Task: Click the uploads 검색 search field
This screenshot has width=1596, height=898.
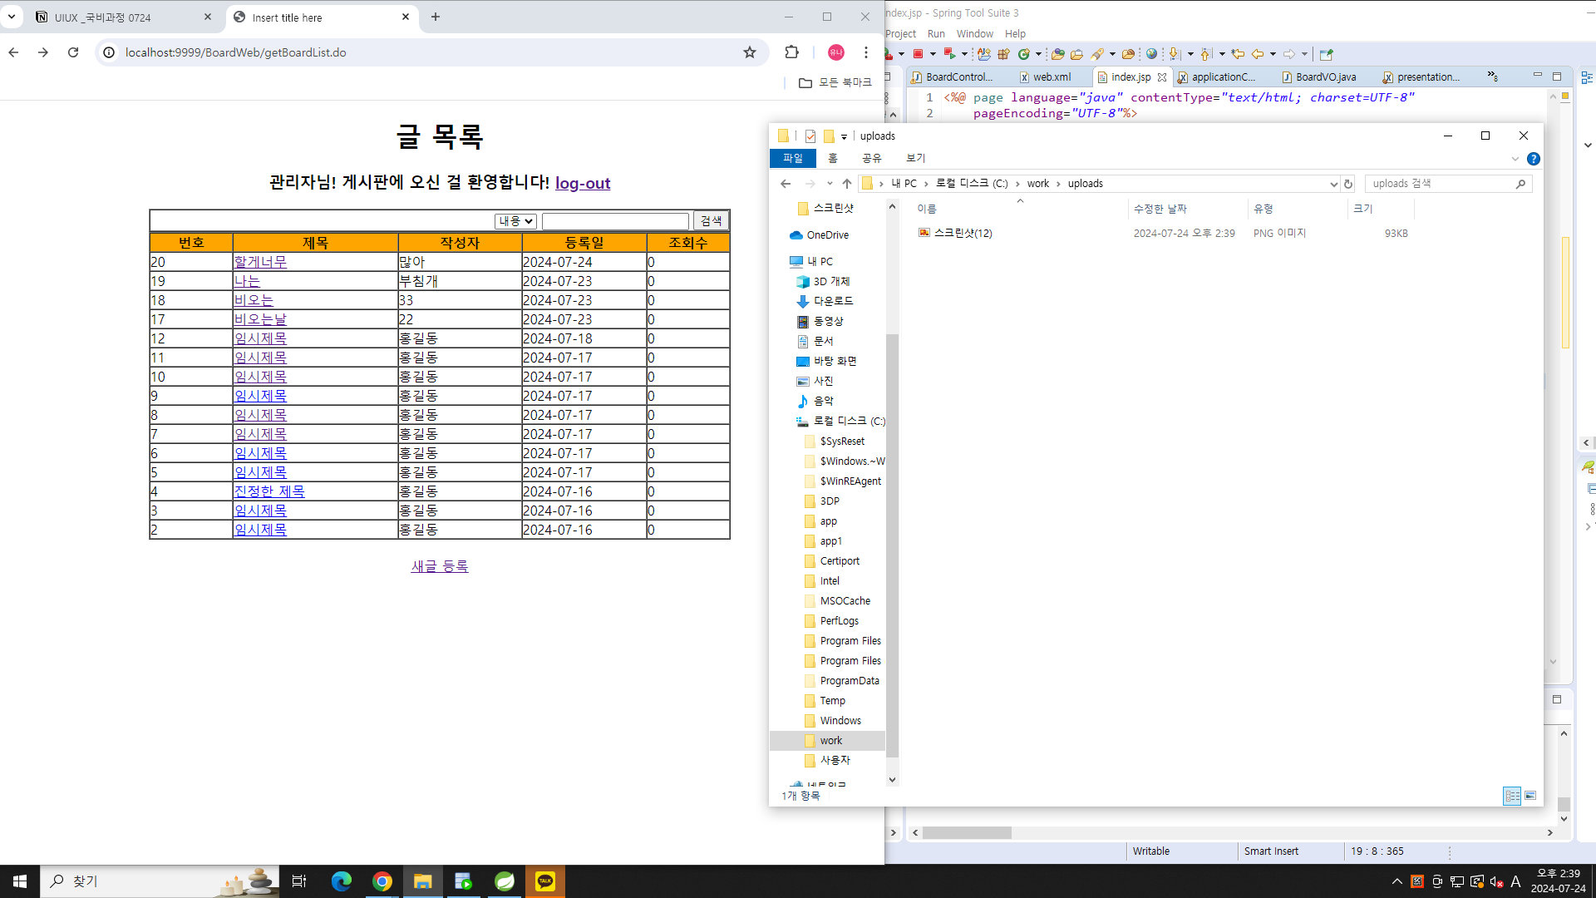Action: point(1441,184)
